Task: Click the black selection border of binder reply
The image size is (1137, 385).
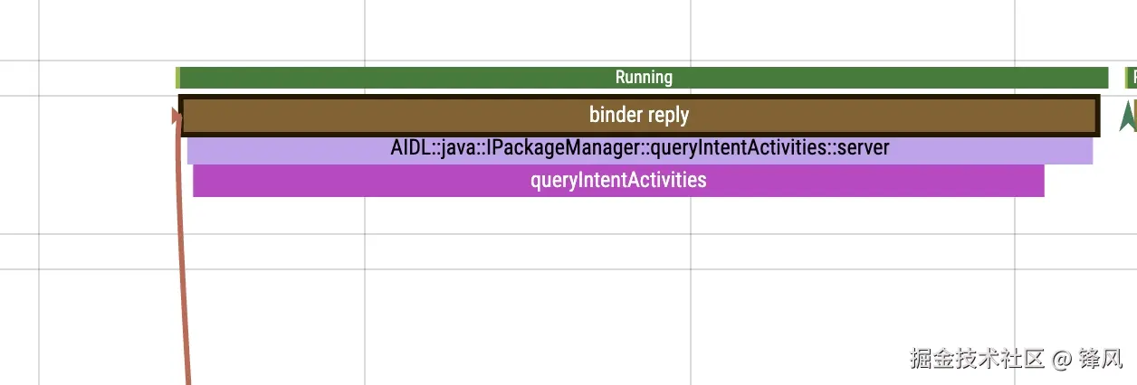Action: pos(634,98)
